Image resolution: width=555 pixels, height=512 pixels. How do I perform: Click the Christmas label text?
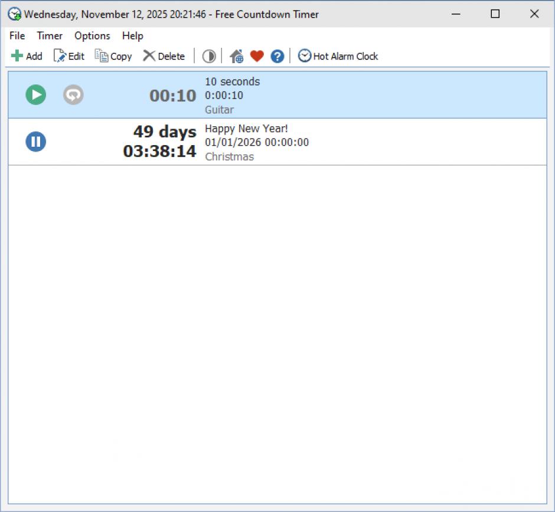pos(230,157)
